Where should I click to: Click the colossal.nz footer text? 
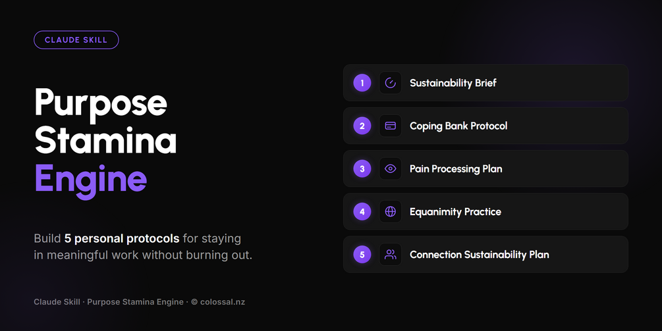(223, 302)
